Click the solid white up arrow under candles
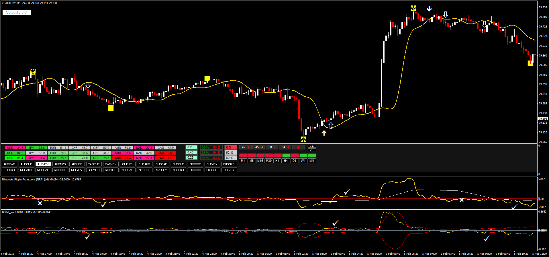549x257 pixels. [324, 133]
